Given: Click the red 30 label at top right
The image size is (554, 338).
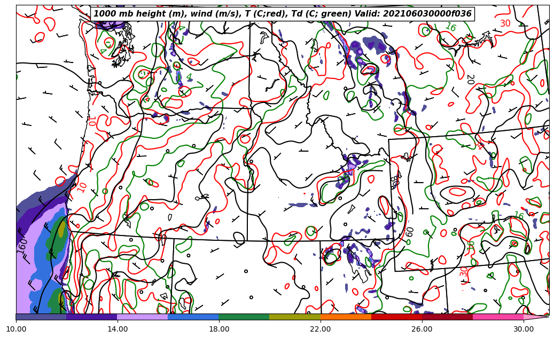Looking at the screenshot, I should click(x=505, y=23).
